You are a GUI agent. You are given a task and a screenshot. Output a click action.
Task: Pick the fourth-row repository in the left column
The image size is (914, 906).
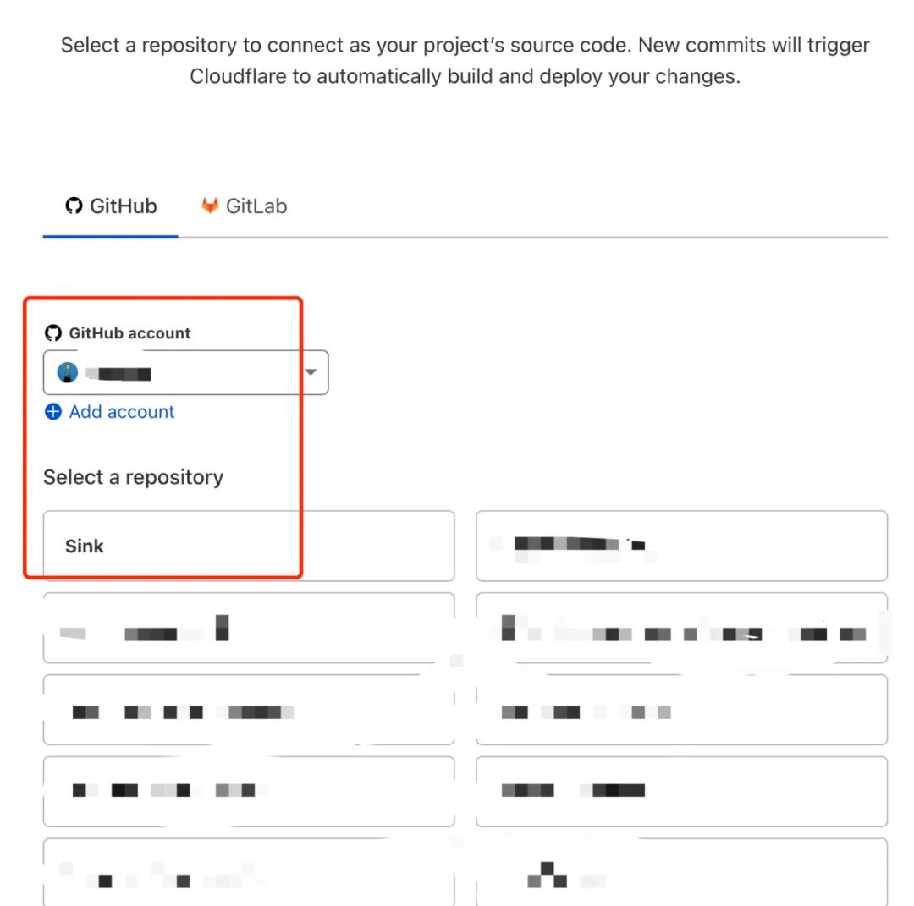[249, 791]
